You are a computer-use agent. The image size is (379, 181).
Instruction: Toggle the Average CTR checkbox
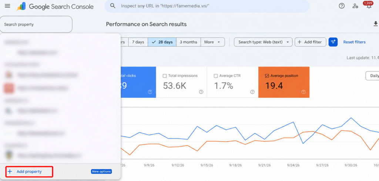216,76
